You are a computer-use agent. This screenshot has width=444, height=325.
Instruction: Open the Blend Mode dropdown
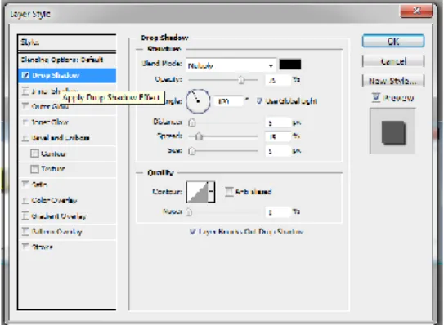click(x=231, y=65)
